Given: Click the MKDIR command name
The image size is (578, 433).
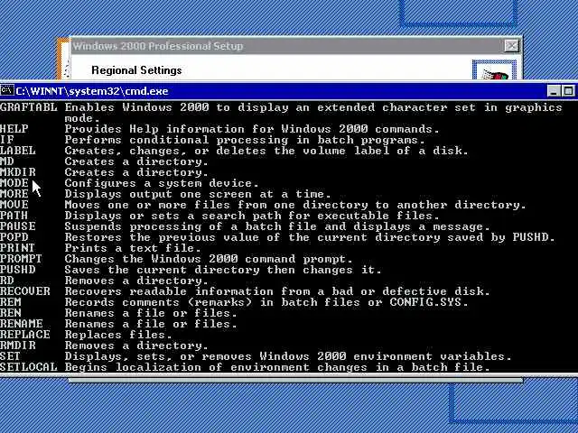Looking at the screenshot, I should coord(18,172).
